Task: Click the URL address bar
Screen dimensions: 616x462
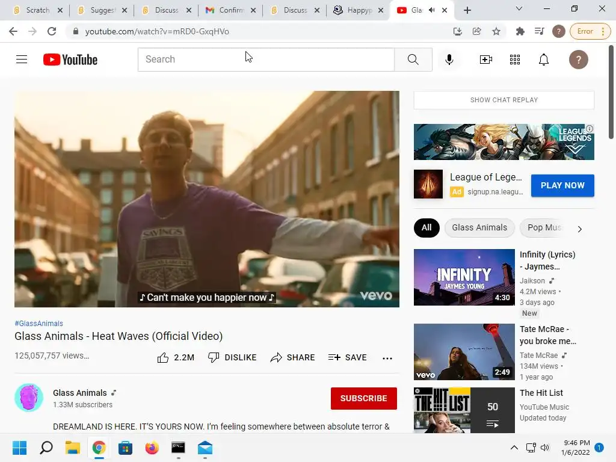Action: 259,31
